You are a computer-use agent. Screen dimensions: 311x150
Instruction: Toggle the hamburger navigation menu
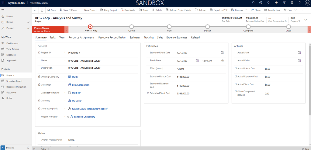coord(3,10)
